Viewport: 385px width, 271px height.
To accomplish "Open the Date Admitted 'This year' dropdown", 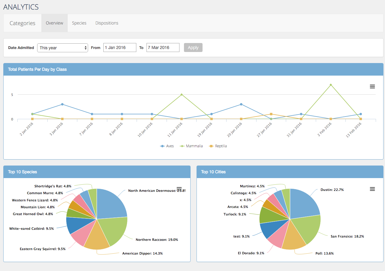I will pyautogui.click(x=63, y=48).
